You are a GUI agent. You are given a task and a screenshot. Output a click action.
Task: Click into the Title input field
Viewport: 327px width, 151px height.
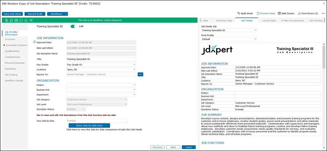tap(101, 59)
